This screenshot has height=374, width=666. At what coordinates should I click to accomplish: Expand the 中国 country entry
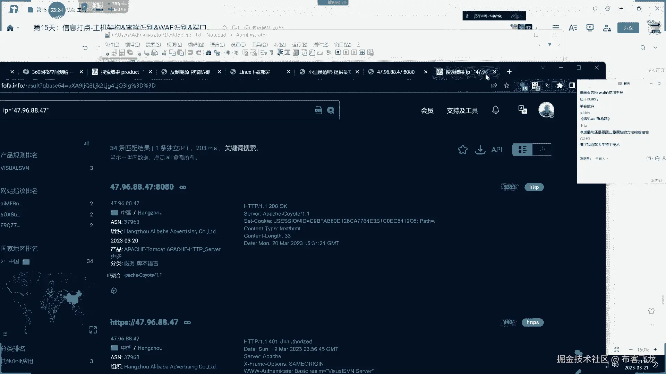[2, 261]
